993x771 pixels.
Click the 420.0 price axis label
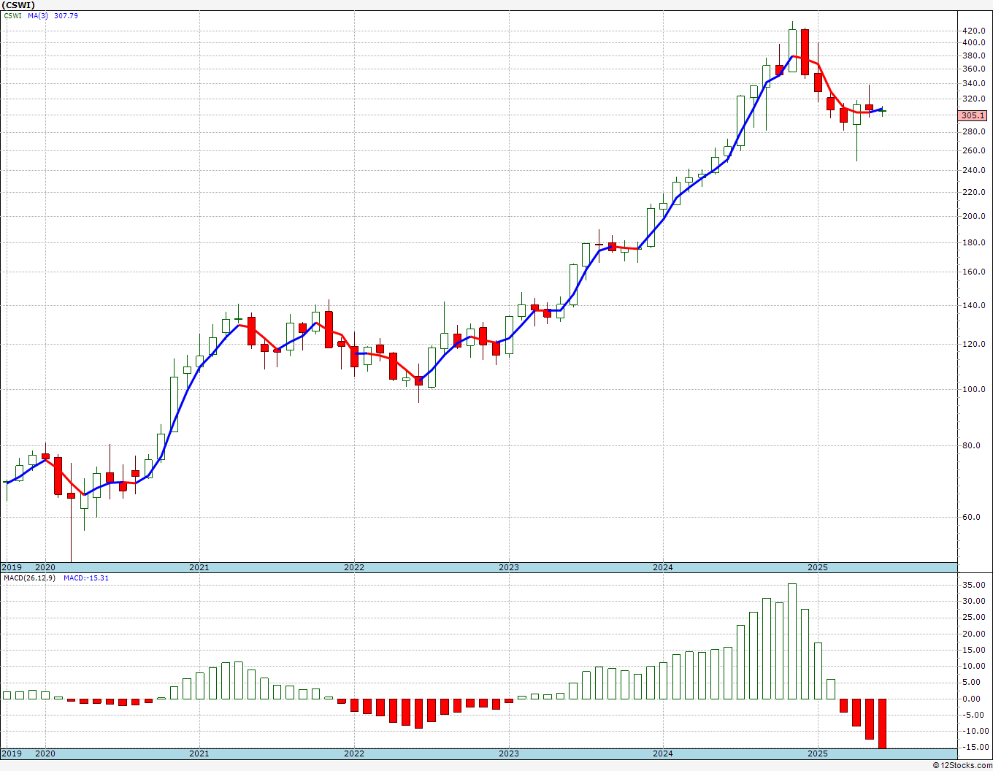(973, 31)
